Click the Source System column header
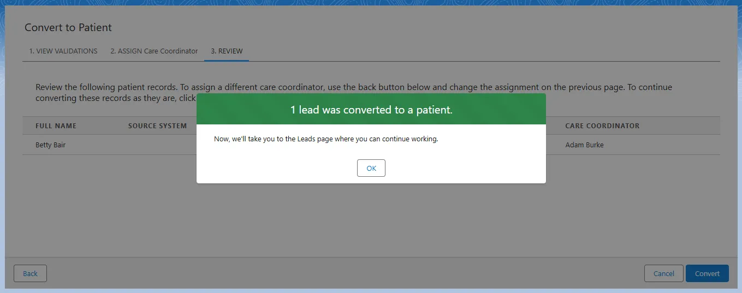742x293 pixels. click(157, 125)
